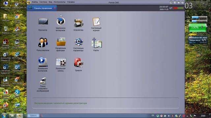Click the ЦП CPU load indicator
The width and height of the screenshot is (211, 118).
[176, 8]
